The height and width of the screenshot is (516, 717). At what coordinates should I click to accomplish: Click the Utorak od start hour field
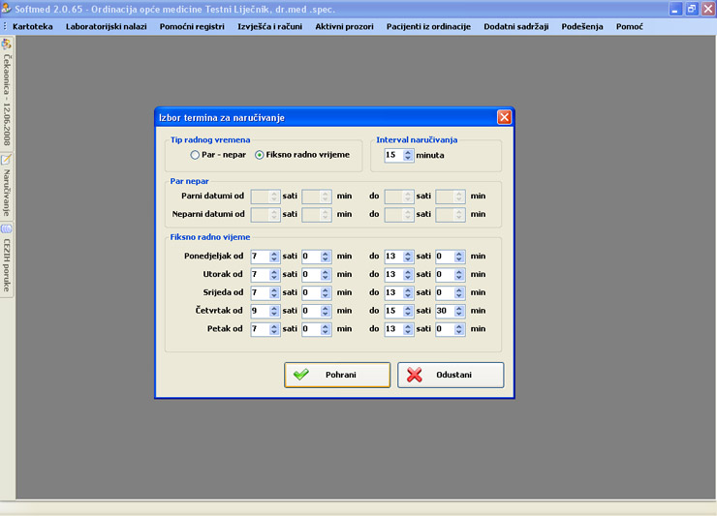point(259,275)
